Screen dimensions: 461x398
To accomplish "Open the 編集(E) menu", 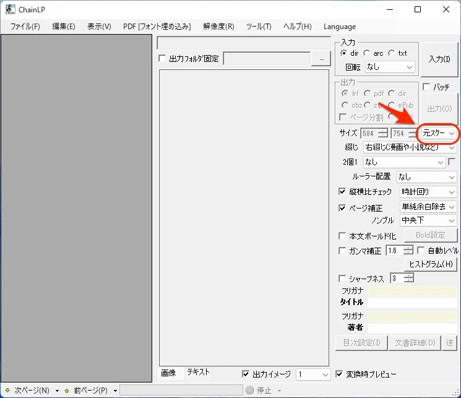I will point(64,27).
